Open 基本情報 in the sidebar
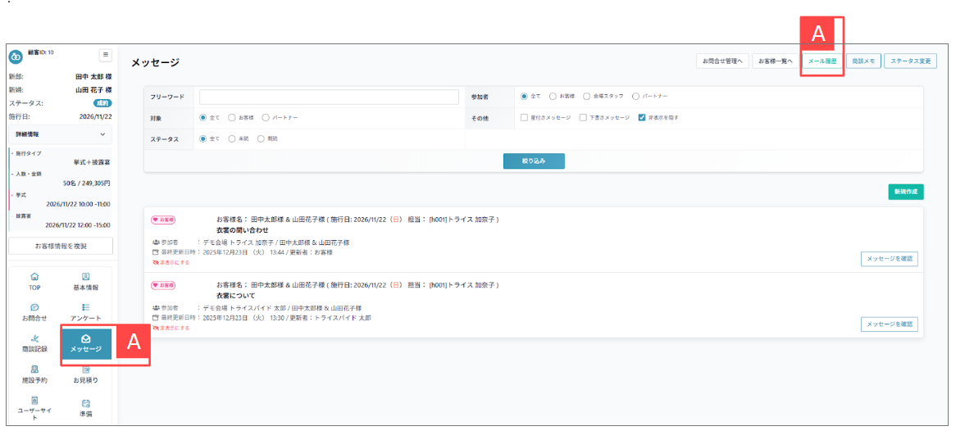The height and width of the screenshot is (440, 965). [x=85, y=281]
